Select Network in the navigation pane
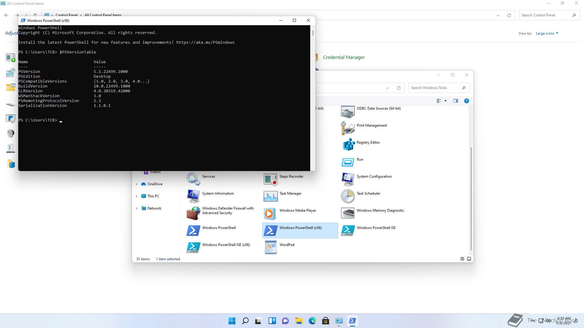This screenshot has width=584, height=328. [x=154, y=208]
